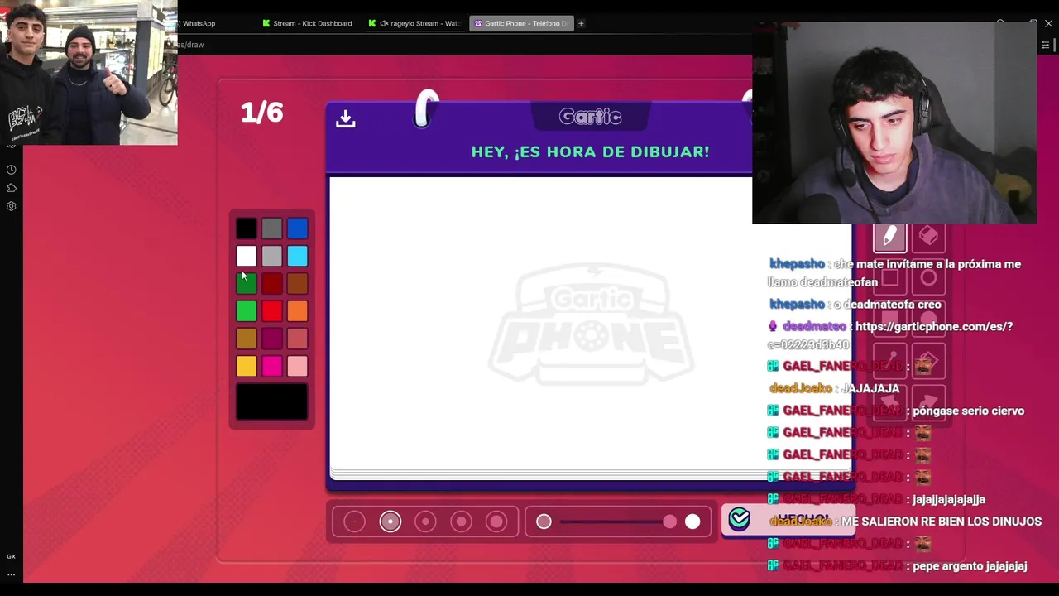The width and height of the screenshot is (1059, 596).
Task: Open settings gear in browser sidebar
Action: click(12, 206)
